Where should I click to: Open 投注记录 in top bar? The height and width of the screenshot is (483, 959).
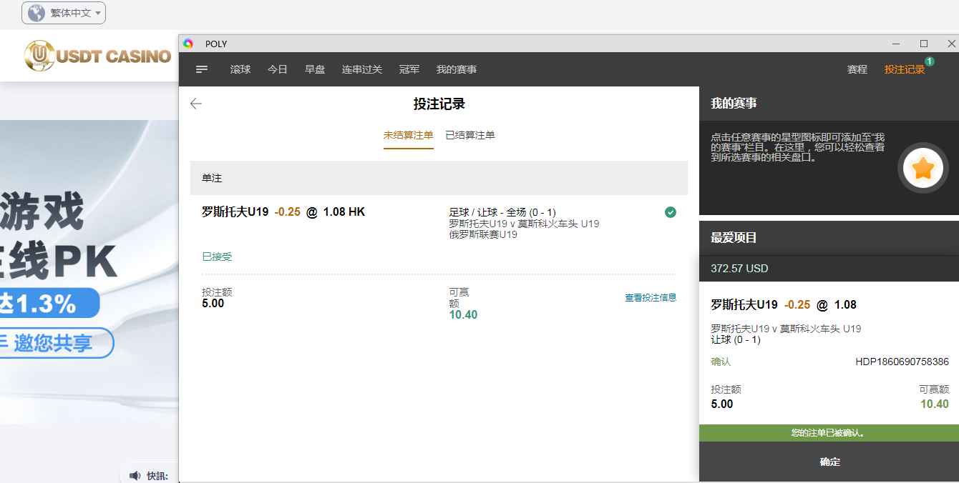pyautogui.click(x=905, y=69)
